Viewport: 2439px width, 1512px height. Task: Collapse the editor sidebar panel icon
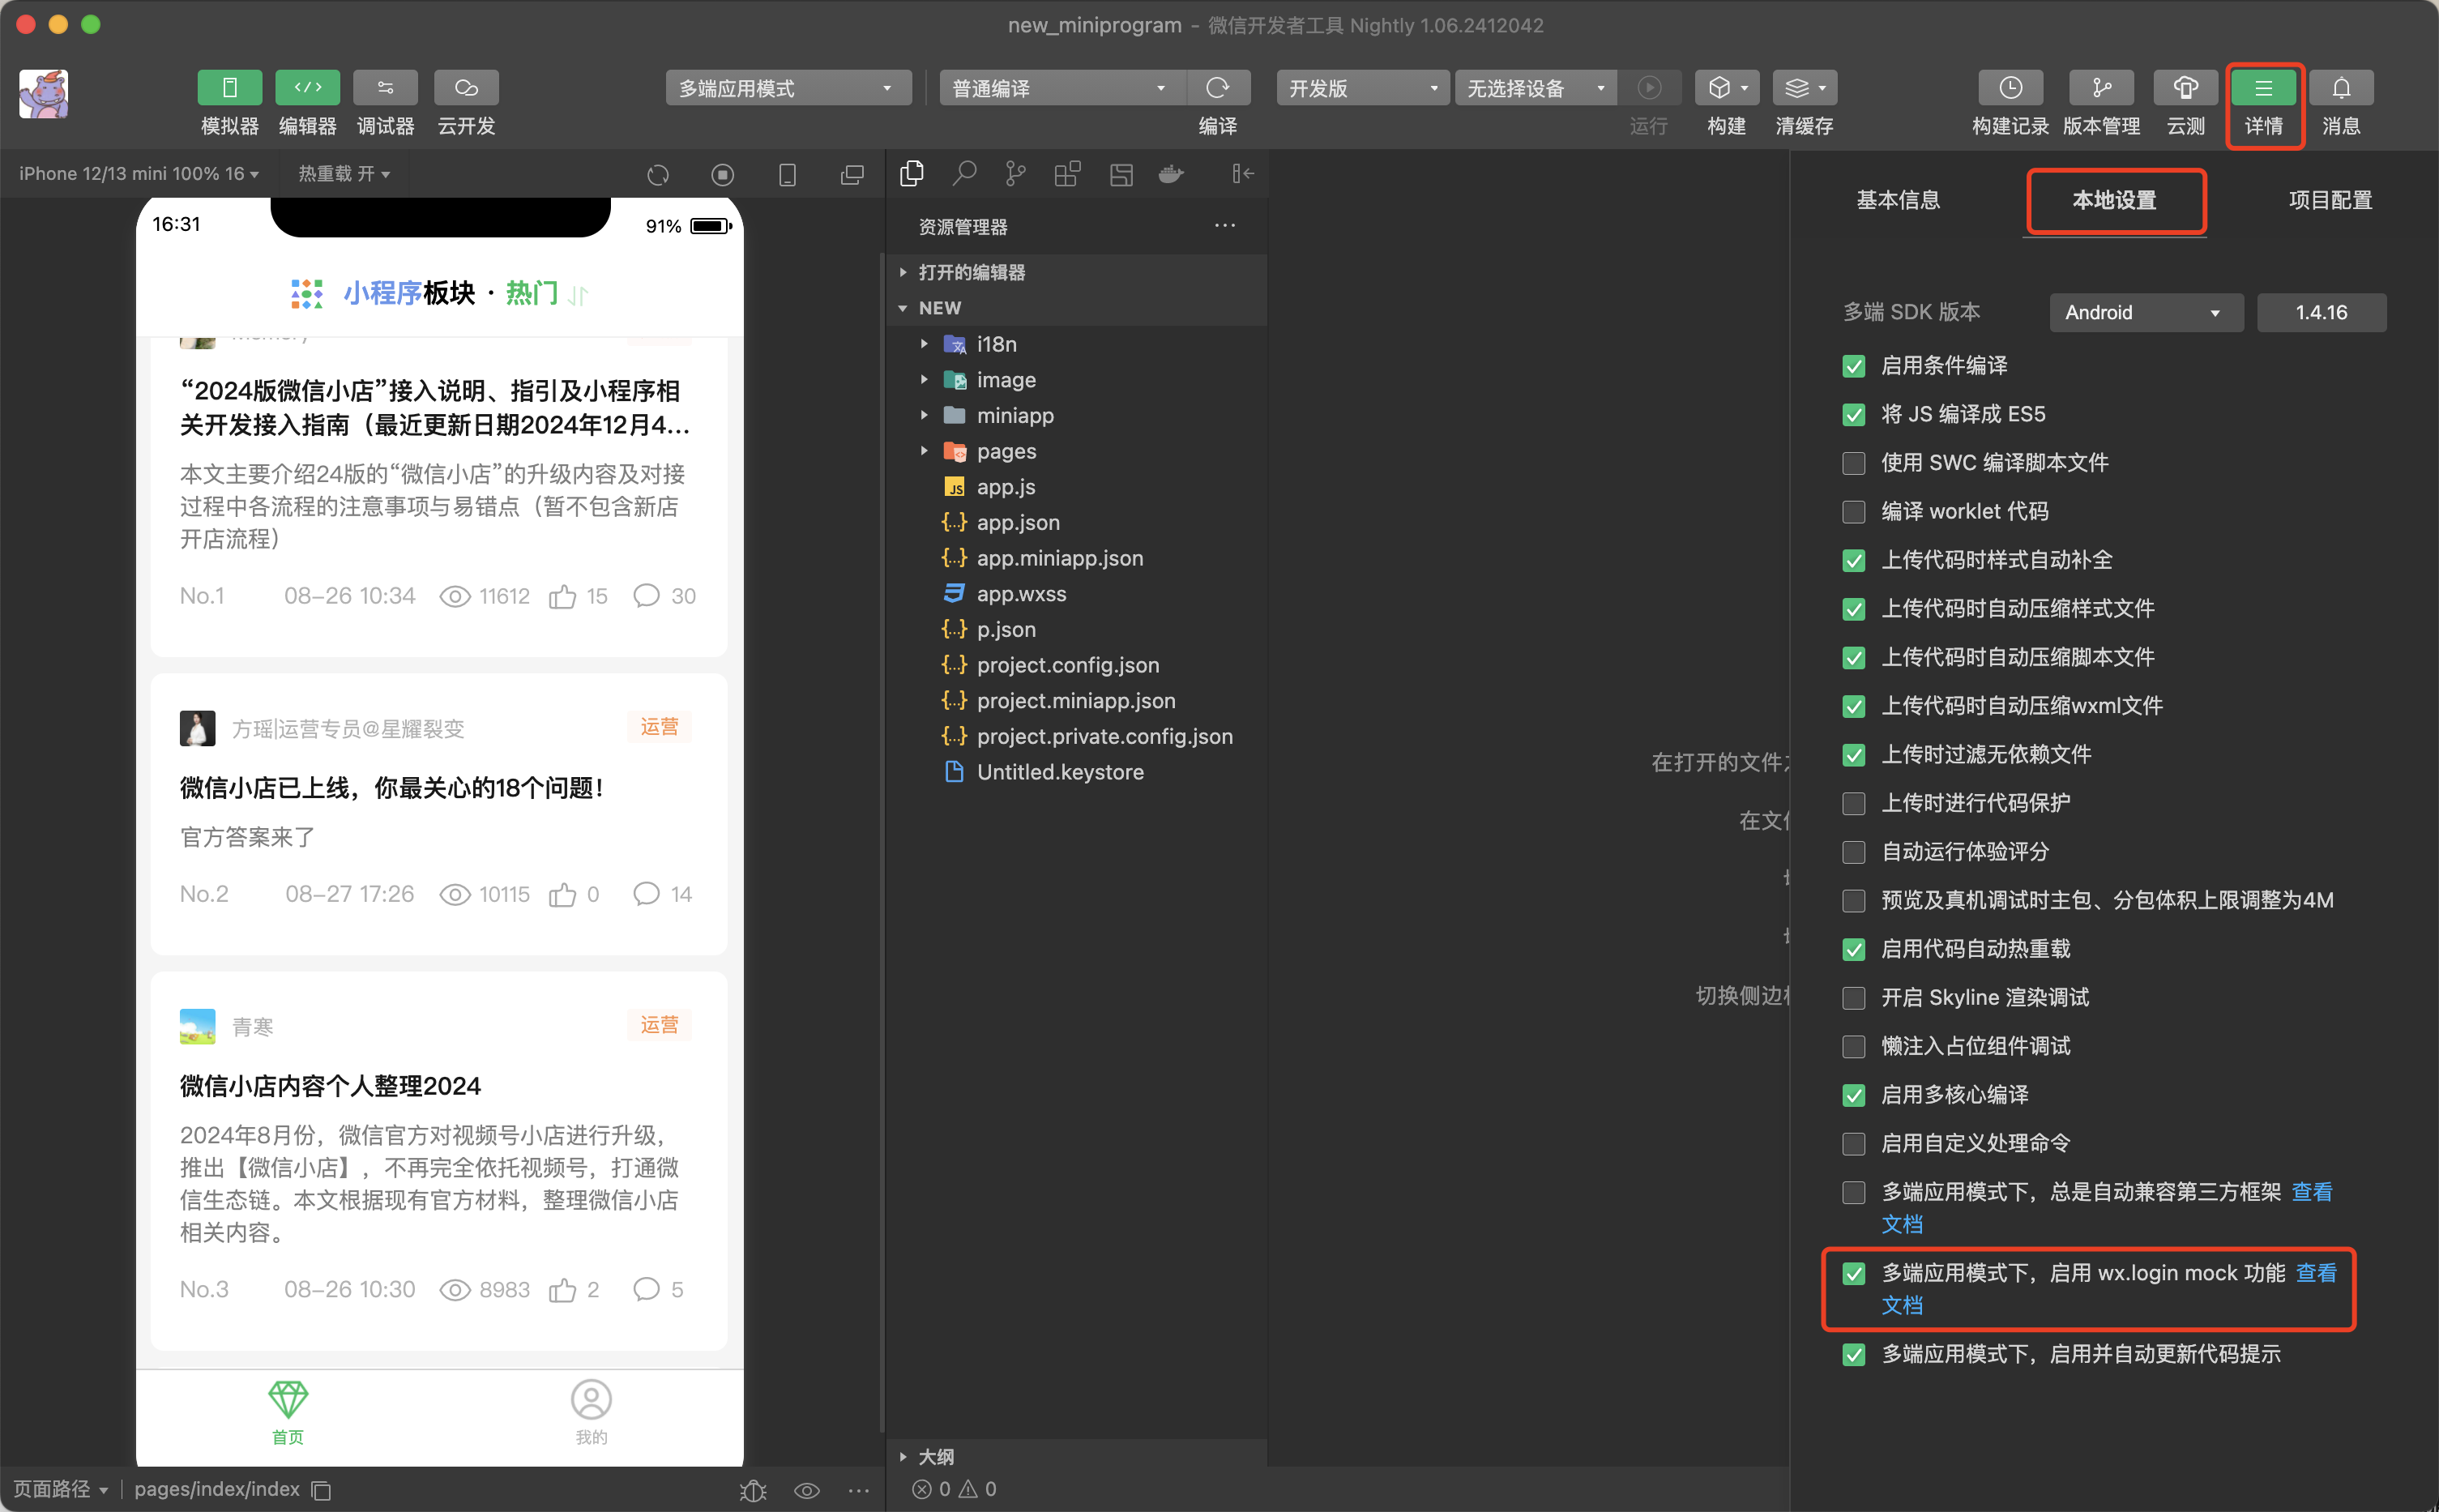pyautogui.click(x=1242, y=174)
